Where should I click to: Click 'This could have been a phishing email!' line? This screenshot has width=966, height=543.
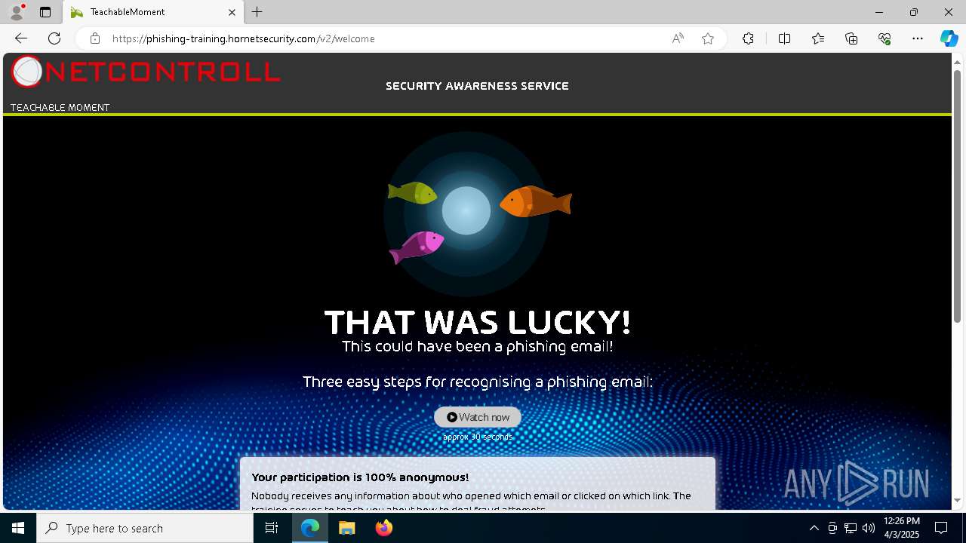[478, 346]
